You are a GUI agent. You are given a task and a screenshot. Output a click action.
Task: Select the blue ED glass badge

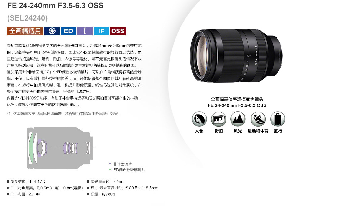68,31
